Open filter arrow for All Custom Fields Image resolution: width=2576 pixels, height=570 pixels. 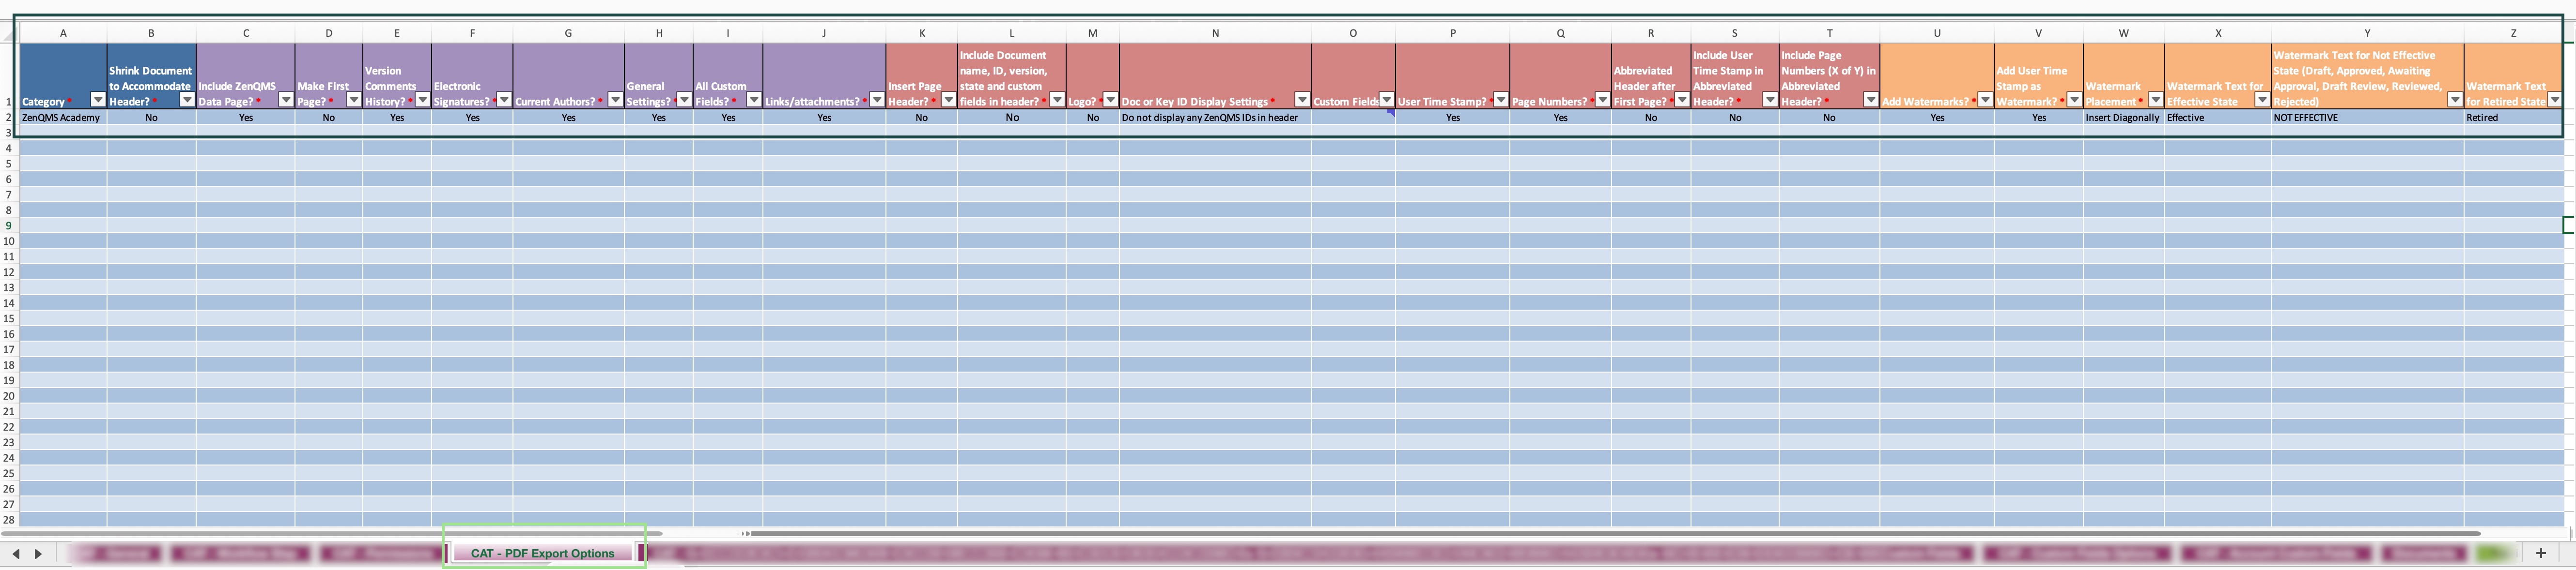tap(754, 100)
